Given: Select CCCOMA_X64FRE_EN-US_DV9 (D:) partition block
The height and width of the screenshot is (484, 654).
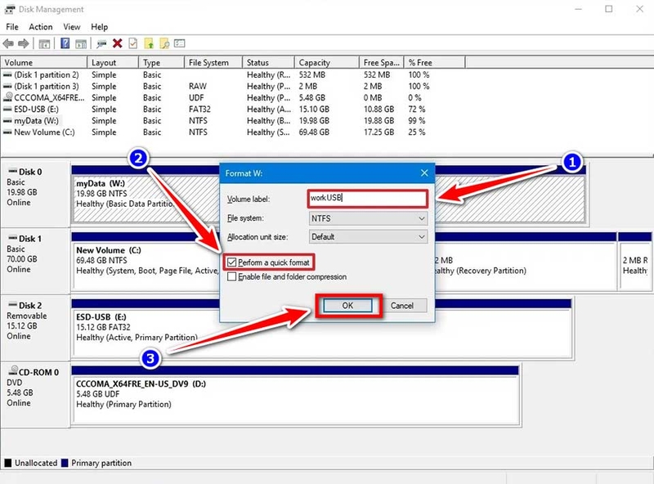Looking at the screenshot, I should point(295,394).
